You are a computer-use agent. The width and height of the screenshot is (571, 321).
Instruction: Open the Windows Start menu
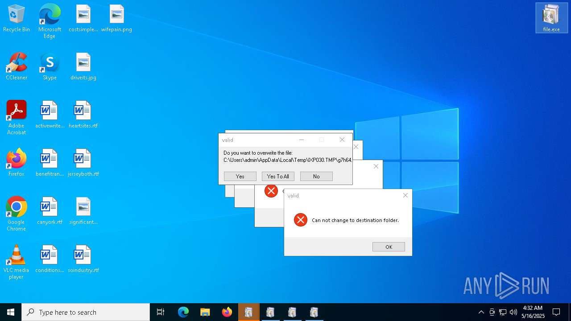pos(11,312)
